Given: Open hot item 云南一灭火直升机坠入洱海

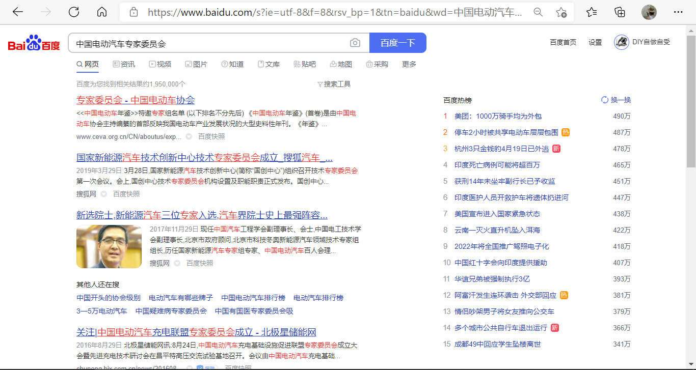Looking at the screenshot, I should [x=497, y=231].
